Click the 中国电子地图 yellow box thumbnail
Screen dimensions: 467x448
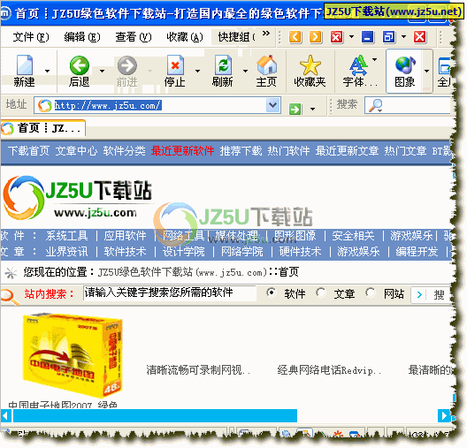pos(73,356)
